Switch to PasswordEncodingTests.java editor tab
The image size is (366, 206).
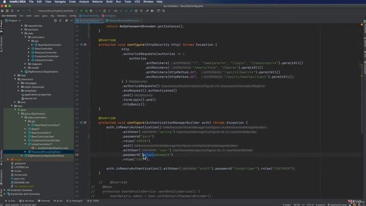pyautogui.click(x=124, y=21)
